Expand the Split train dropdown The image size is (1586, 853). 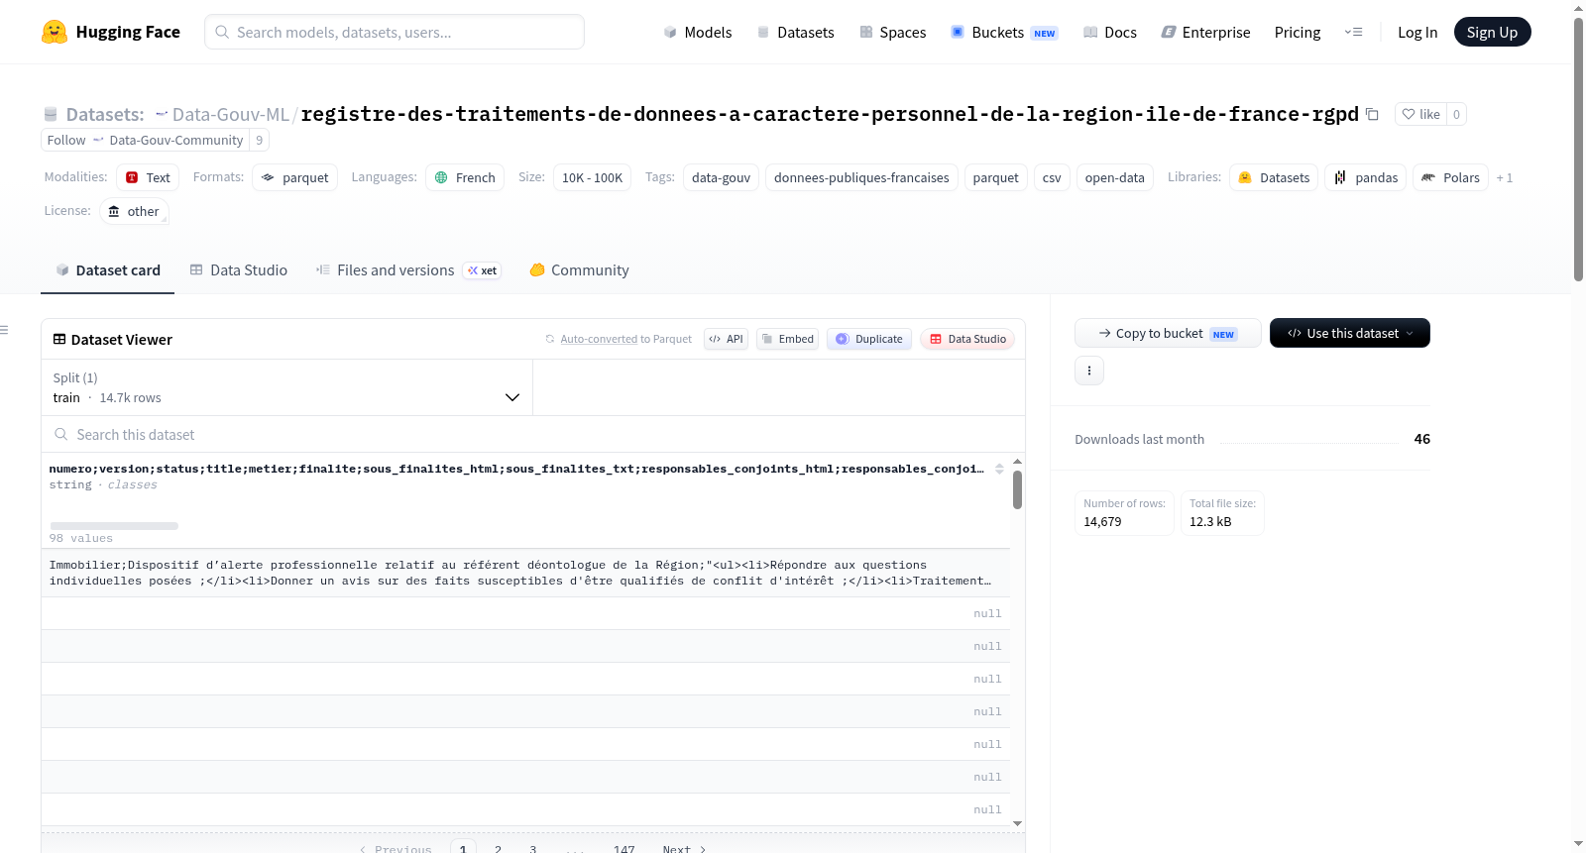(x=286, y=387)
